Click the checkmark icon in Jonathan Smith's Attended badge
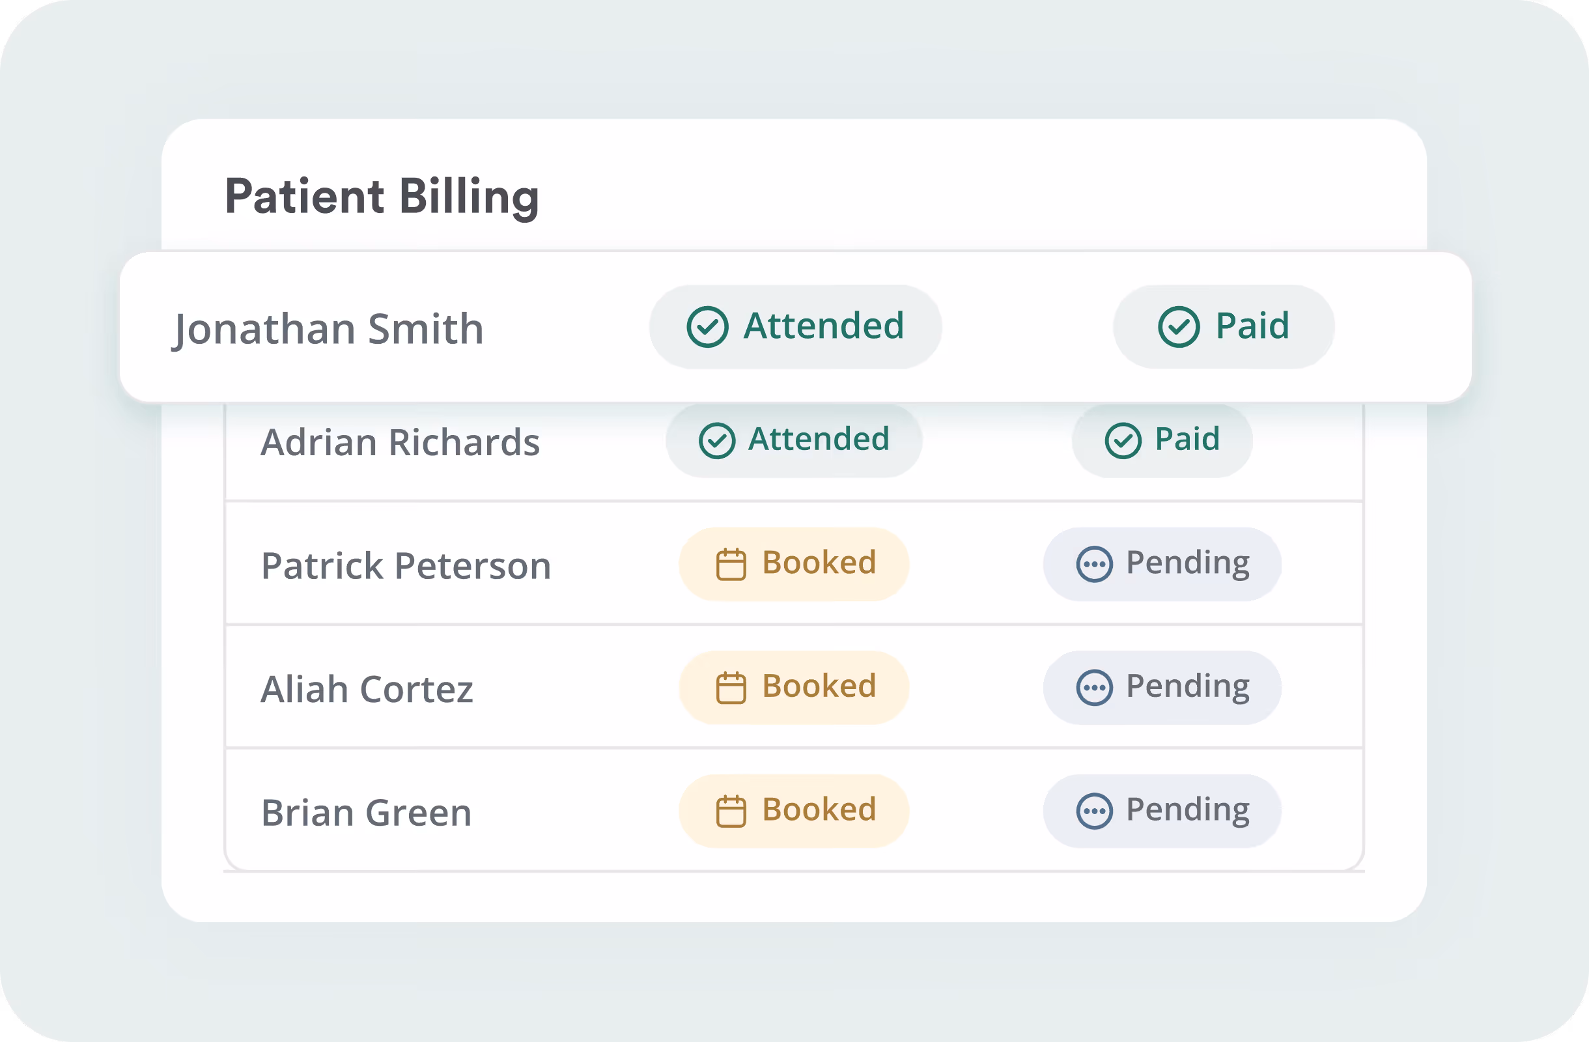The width and height of the screenshot is (1589, 1042). pos(707,327)
